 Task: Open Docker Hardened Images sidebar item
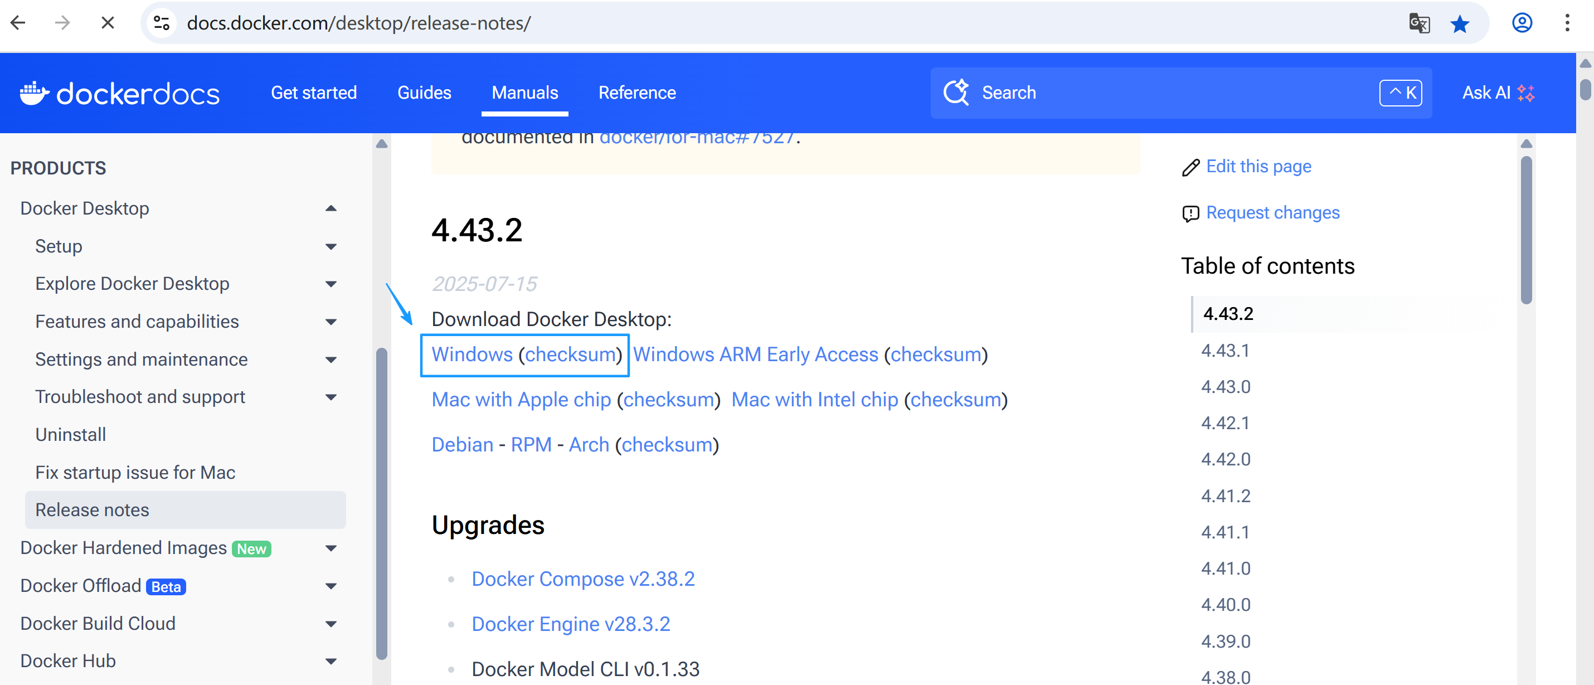click(x=124, y=548)
